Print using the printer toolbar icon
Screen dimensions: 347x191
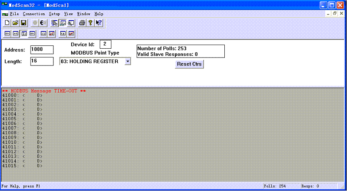coord(82,23)
